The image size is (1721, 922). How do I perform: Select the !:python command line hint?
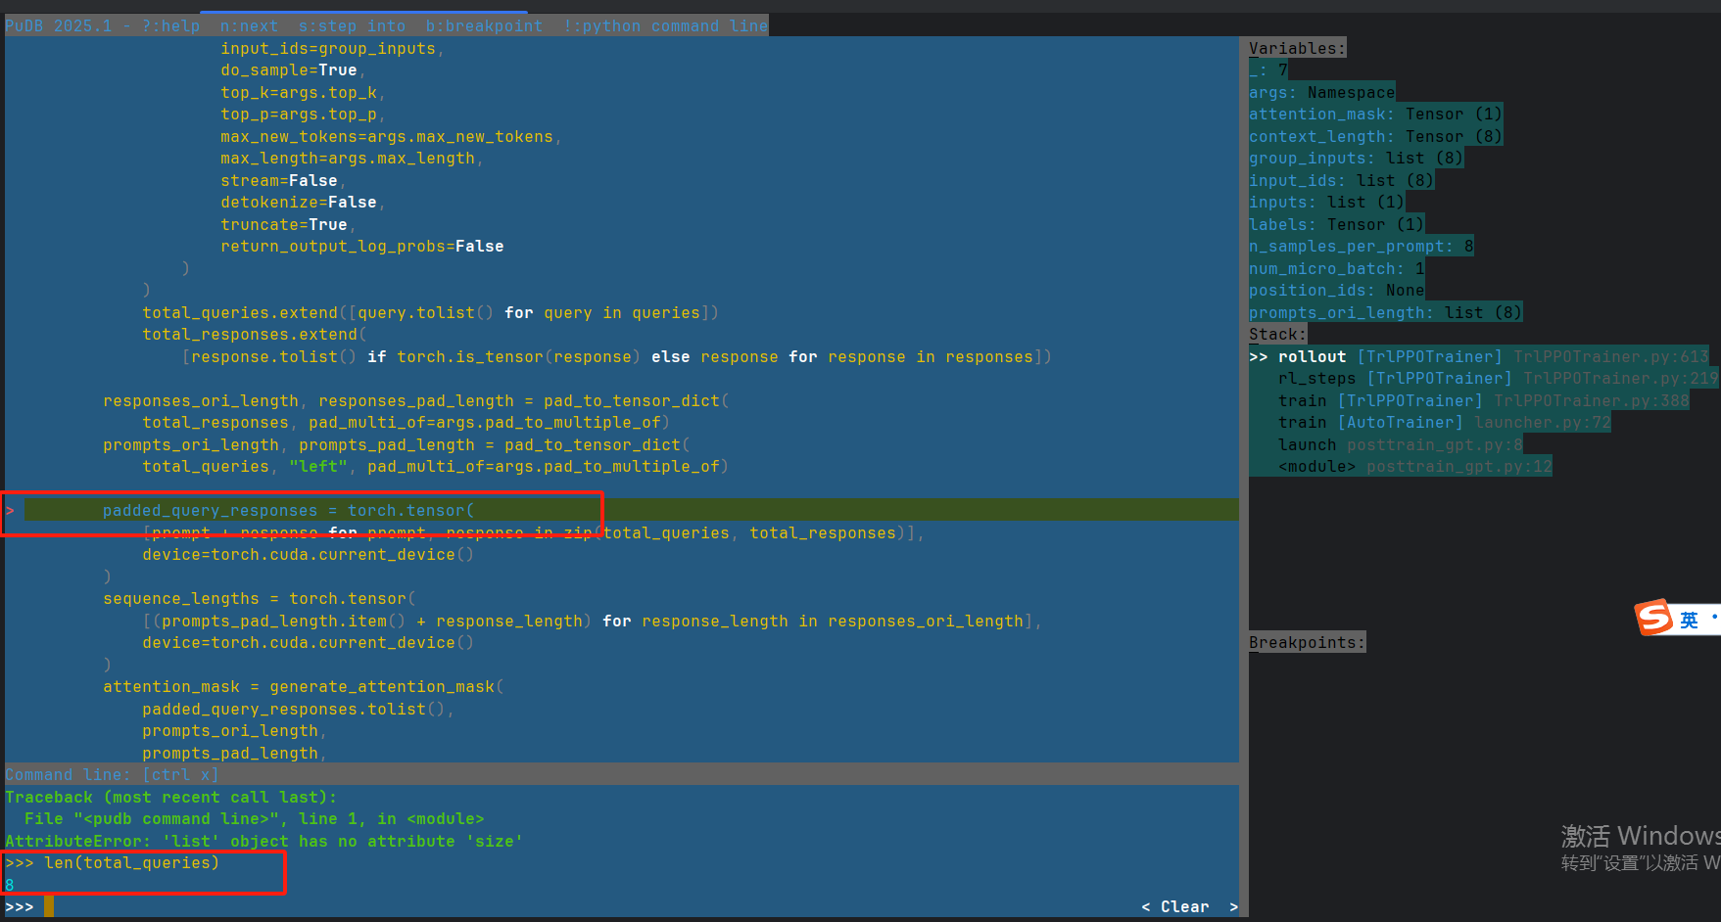tap(665, 25)
